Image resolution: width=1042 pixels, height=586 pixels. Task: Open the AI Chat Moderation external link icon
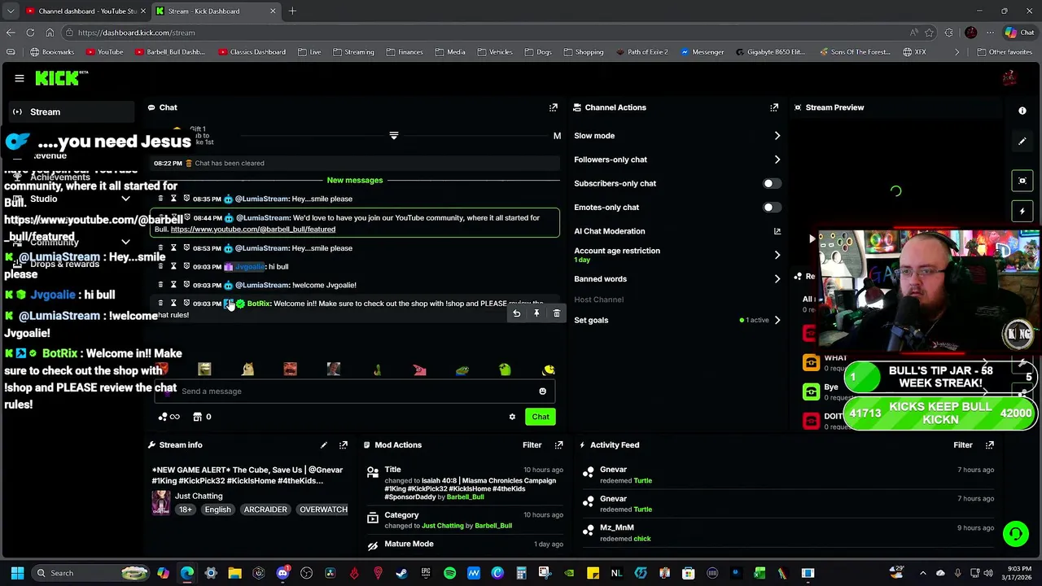click(x=777, y=231)
